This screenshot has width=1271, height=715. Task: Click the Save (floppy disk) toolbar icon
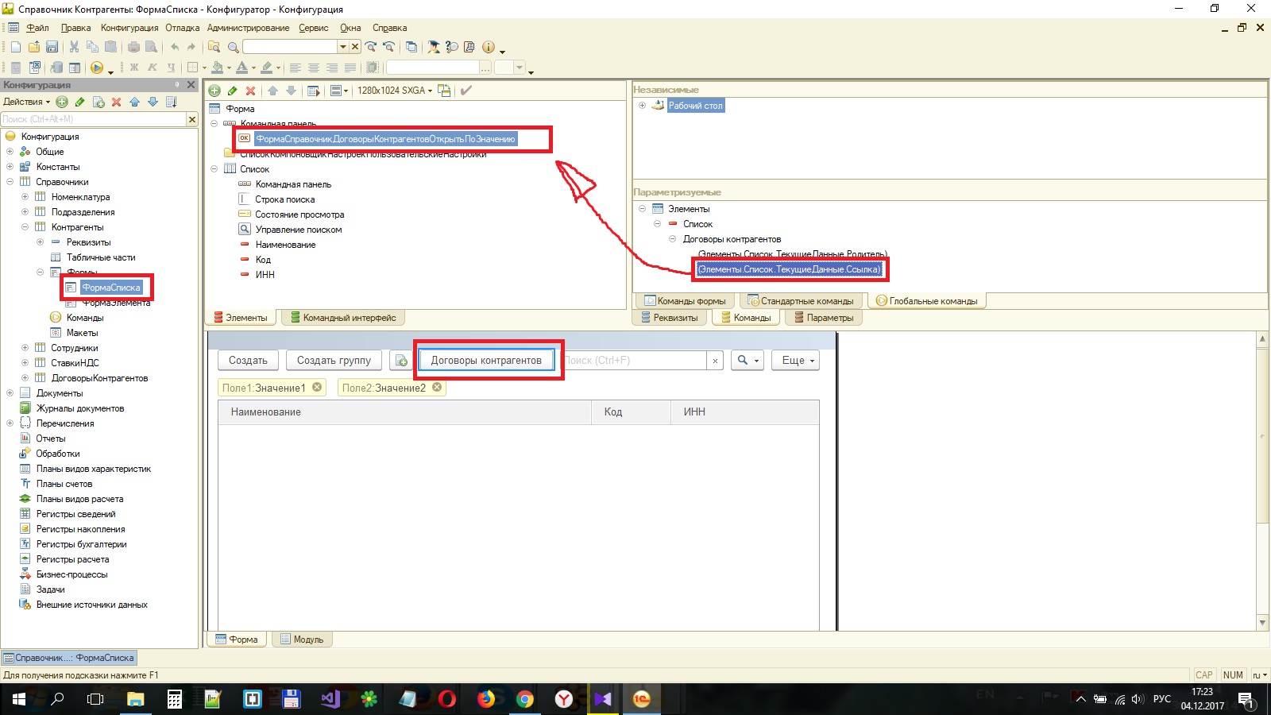point(52,47)
